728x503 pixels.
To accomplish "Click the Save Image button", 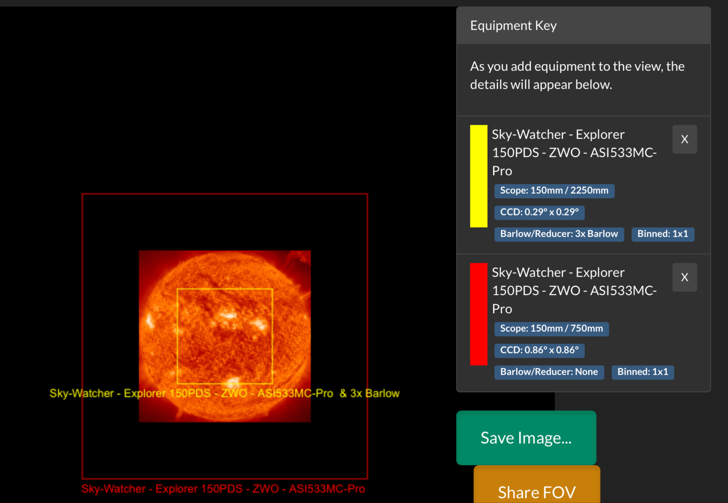I will (x=526, y=438).
